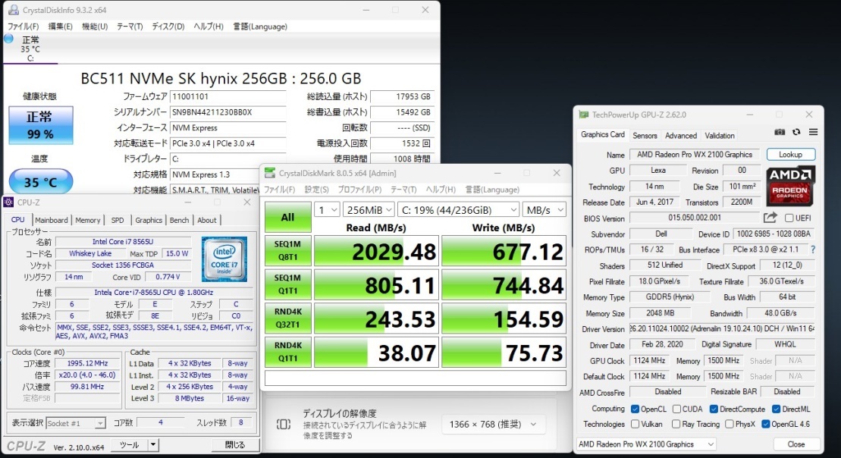
Task: Open the 1366 × 768 resolution dropdown
Action: 494,424
